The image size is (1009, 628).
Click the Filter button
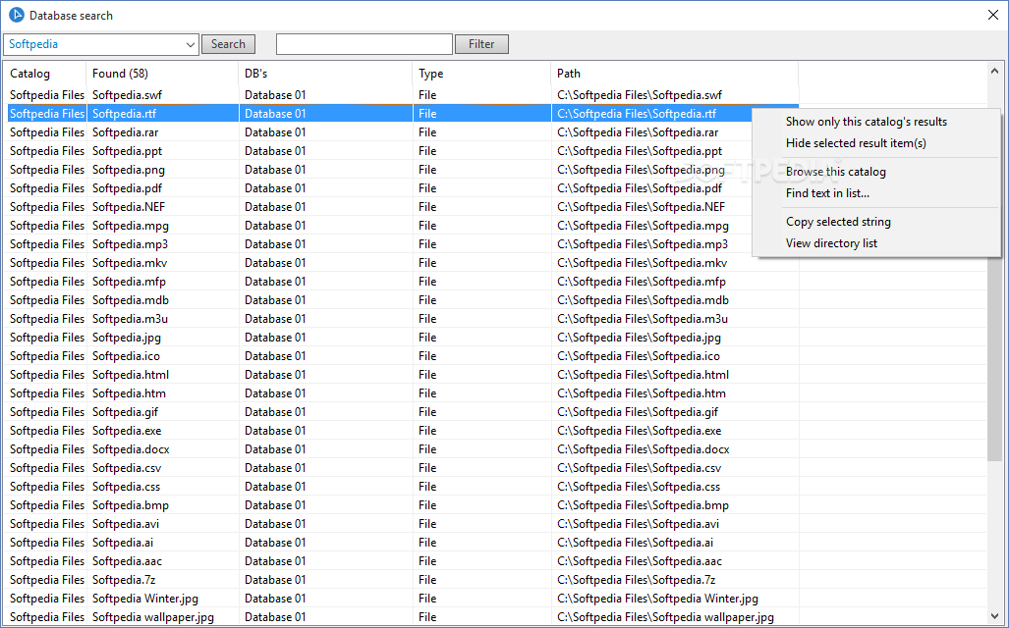(481, 44)
